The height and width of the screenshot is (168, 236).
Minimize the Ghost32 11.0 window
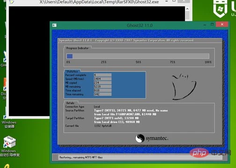205,25
